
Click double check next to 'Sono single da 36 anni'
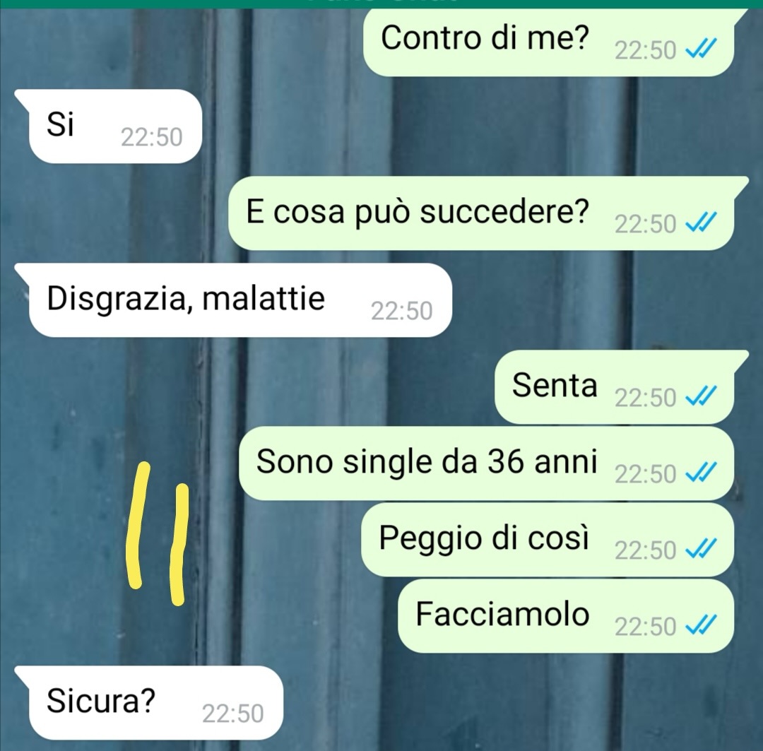[701, 473]
